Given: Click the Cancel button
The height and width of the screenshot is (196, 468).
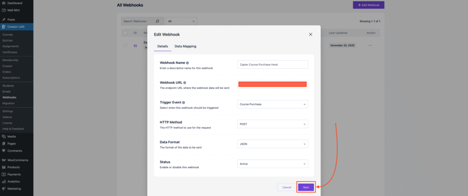Looking at the screenshot, I should click(287, 187).
